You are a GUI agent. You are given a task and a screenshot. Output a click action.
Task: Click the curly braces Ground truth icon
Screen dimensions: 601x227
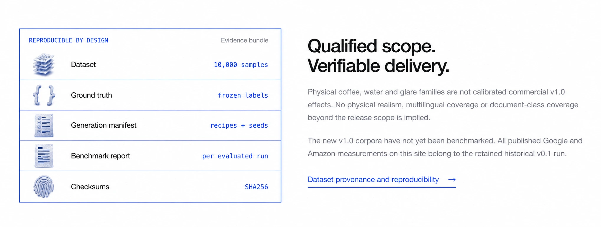tap(44, 95)
